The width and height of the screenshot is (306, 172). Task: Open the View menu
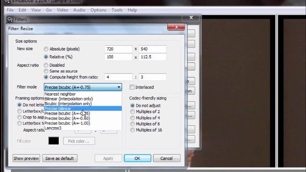[x=36, y=10]
